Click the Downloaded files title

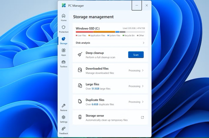[x=97, y=68]
